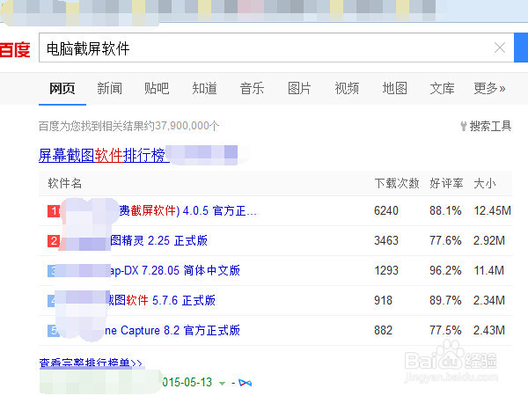This screenshot has width=528, height=396.
Task: Open 搜索工具 search tools
Action: (x=486, y=126)
